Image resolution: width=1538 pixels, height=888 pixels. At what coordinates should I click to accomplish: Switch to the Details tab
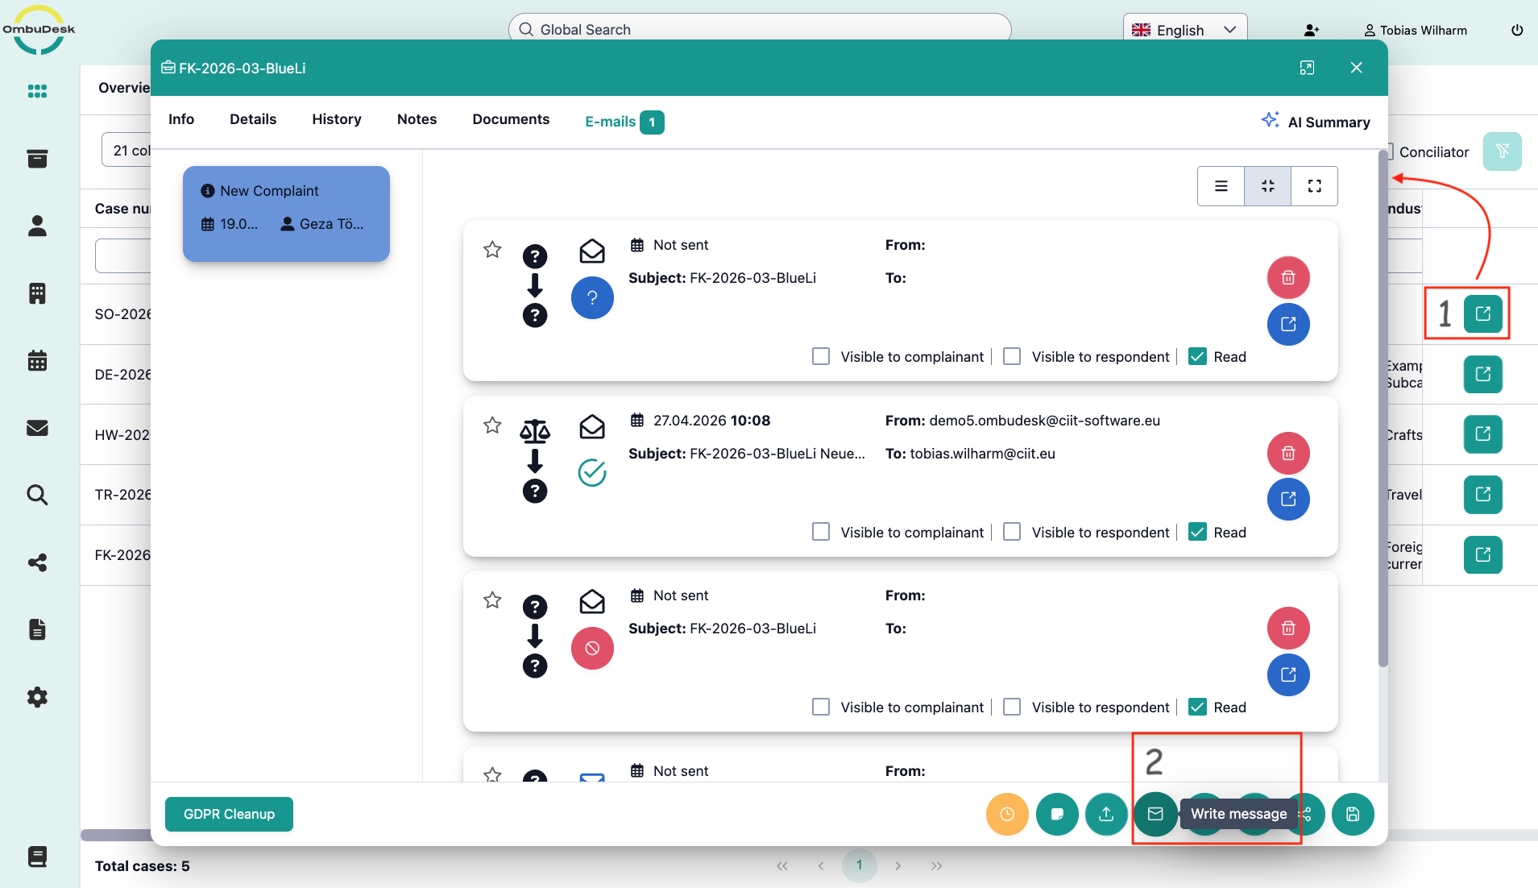pos(253,119)
